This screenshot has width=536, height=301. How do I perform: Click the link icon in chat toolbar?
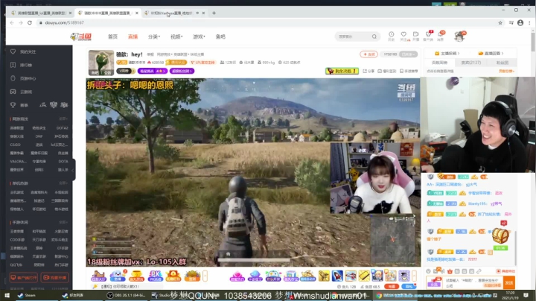(479, 271)
